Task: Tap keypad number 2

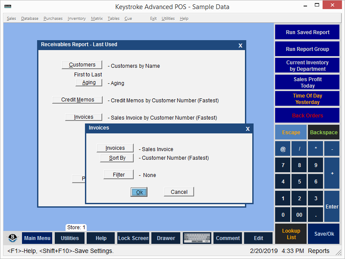Action: pyautogui.click(x=299, y=198)
